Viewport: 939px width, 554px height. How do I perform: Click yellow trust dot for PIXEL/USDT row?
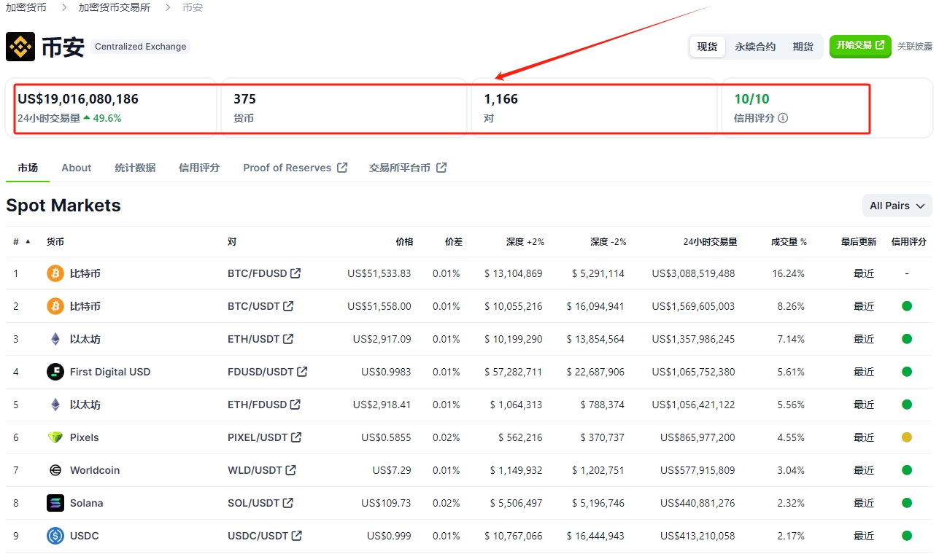(907, 437)
